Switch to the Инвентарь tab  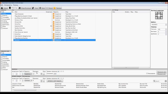point(13,8)
